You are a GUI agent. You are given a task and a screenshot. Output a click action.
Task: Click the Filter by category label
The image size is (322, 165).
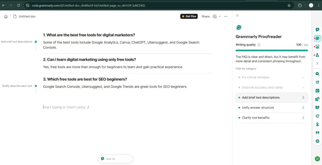click(246, 69)
